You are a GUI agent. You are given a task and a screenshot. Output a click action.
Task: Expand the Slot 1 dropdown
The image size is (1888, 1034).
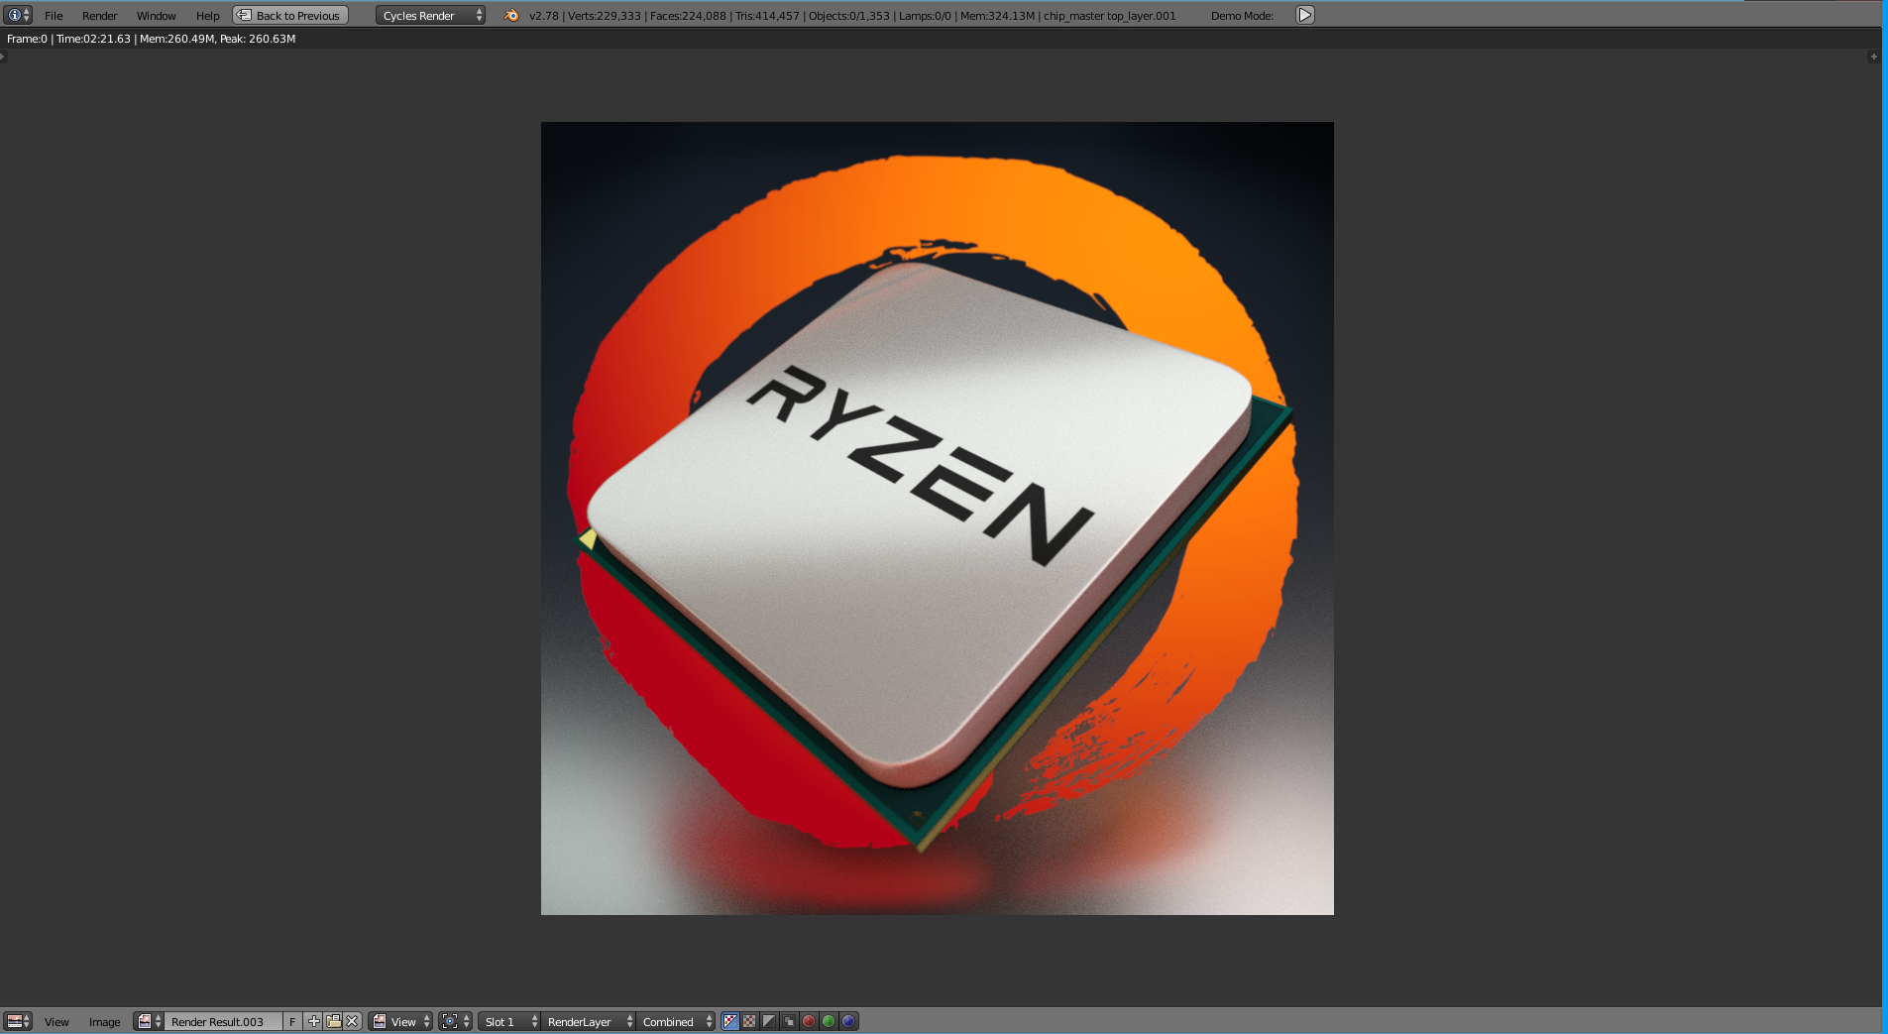click(510, 1021)
